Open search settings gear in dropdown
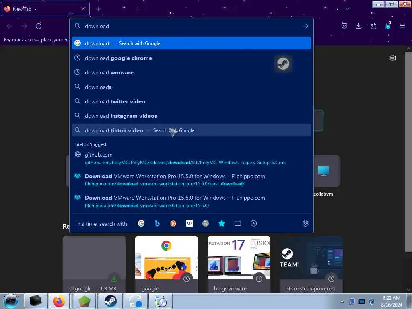This screenshot has width=412, height=309. [305, 223]
